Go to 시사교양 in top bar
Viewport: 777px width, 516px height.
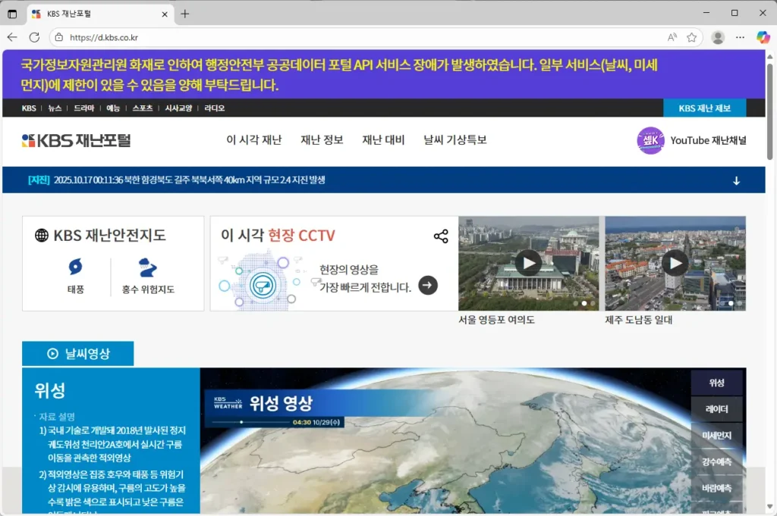point(178,108)
